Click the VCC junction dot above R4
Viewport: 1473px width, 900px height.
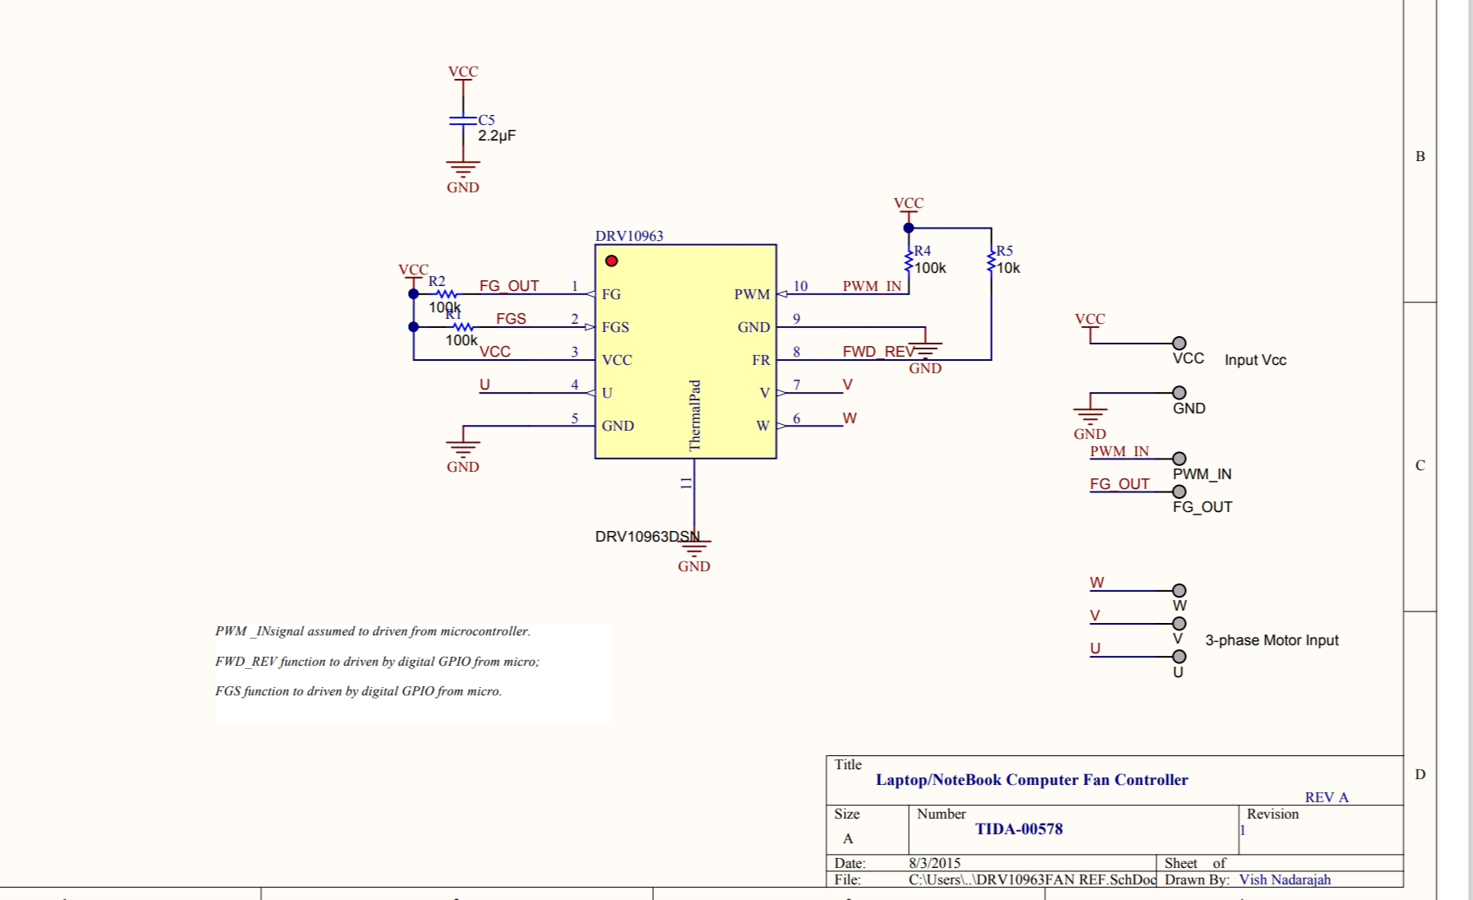[909, 228]
